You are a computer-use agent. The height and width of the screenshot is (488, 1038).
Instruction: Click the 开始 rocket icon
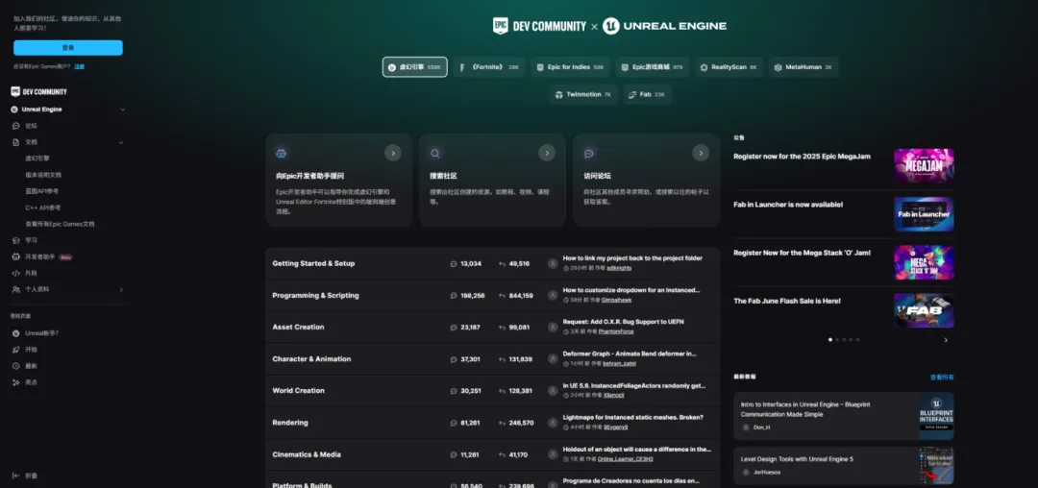16,350
